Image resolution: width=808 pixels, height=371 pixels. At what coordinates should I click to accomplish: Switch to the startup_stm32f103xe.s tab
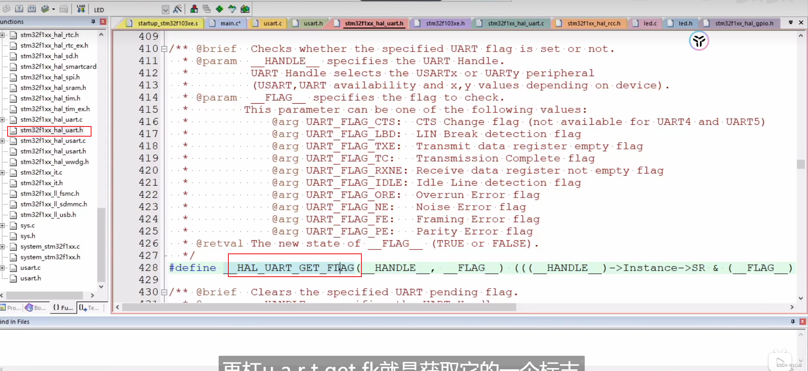164,23
